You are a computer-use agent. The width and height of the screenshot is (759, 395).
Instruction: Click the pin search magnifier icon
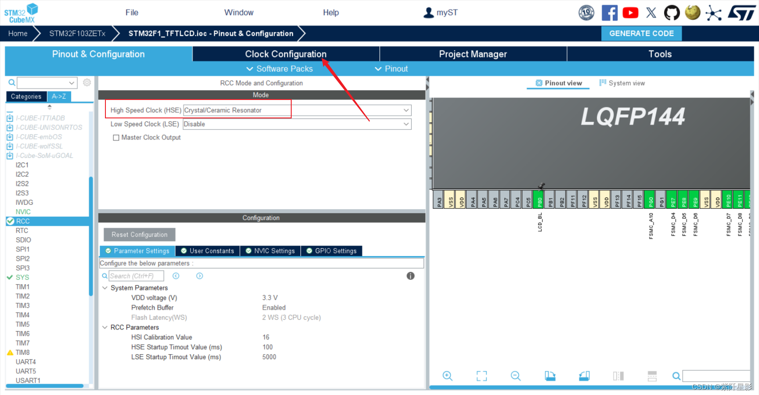(x=676, y=376)
